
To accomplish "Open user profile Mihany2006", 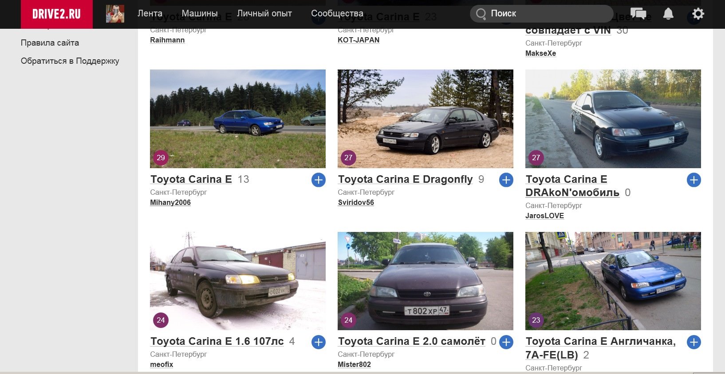I will (x=170, y=202).
